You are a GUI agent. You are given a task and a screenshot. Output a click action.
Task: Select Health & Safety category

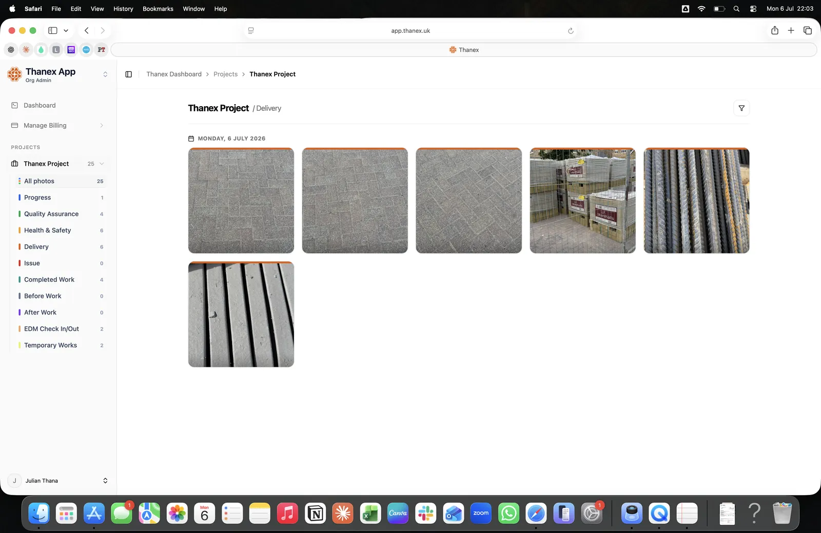click(61, 230)
